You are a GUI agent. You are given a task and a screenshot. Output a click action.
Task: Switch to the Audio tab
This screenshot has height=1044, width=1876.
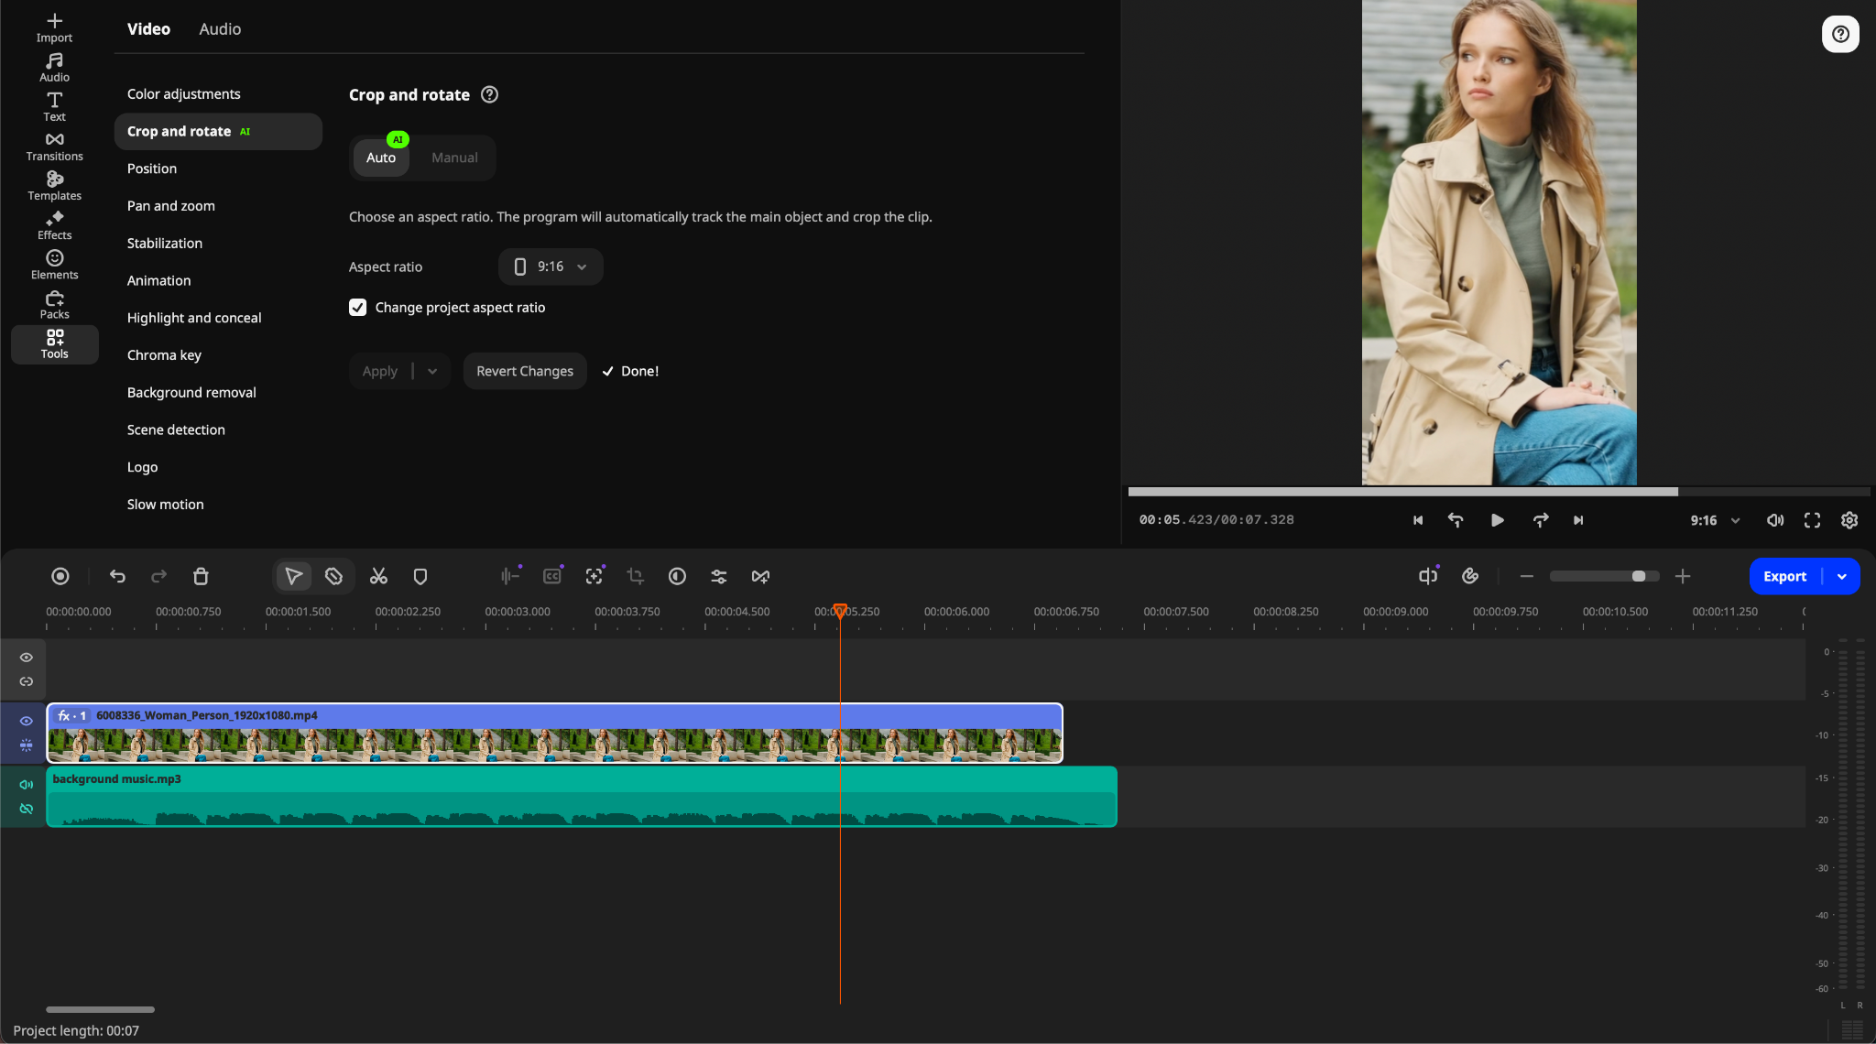click(x=220, y=29)
